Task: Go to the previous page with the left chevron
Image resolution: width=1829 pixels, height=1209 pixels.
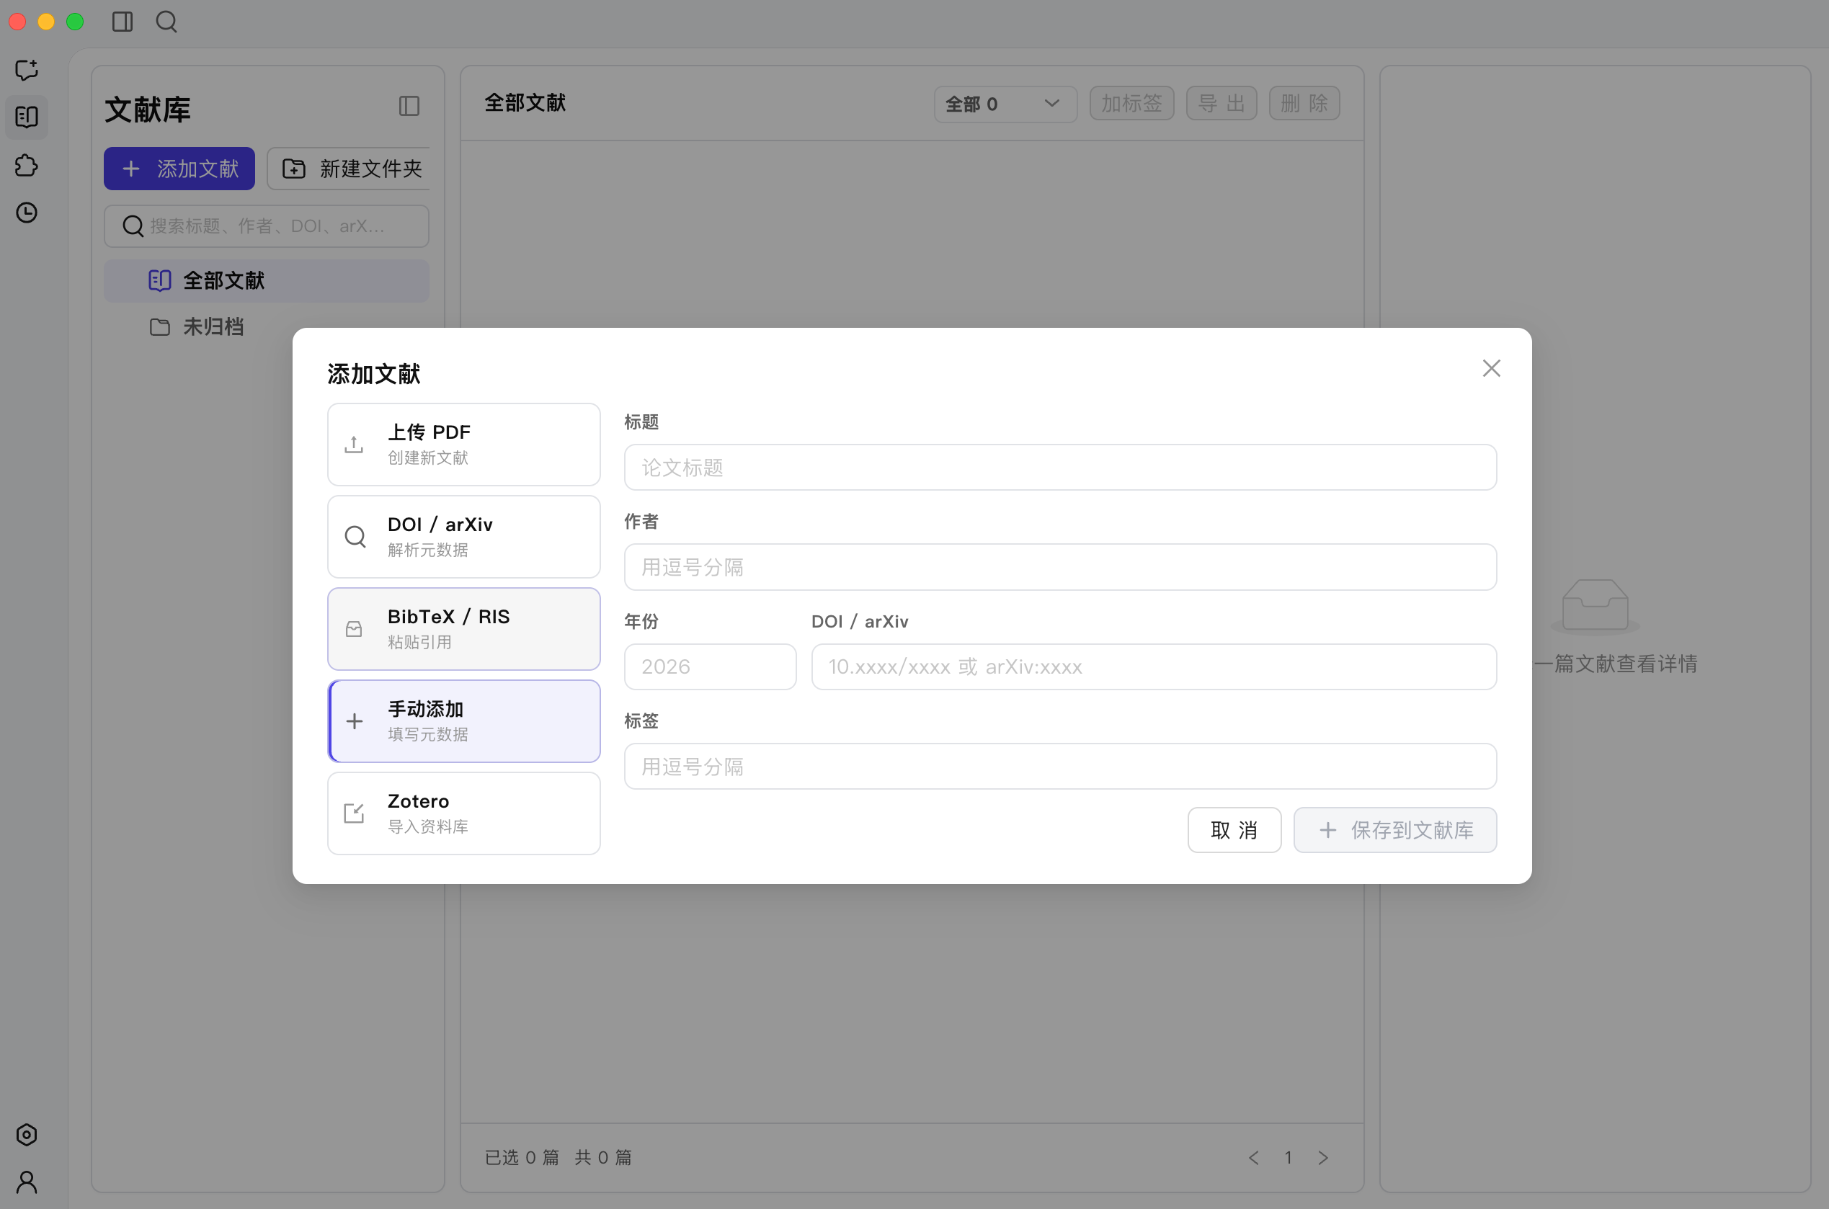Action: [1254, 1157]
